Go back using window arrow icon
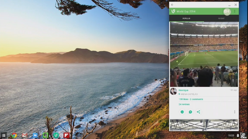This screenshot has height=139, width=248. [172, 5]
